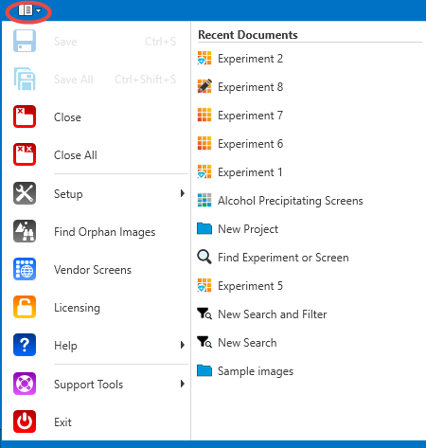Click the Close All icon

(25, 154)
